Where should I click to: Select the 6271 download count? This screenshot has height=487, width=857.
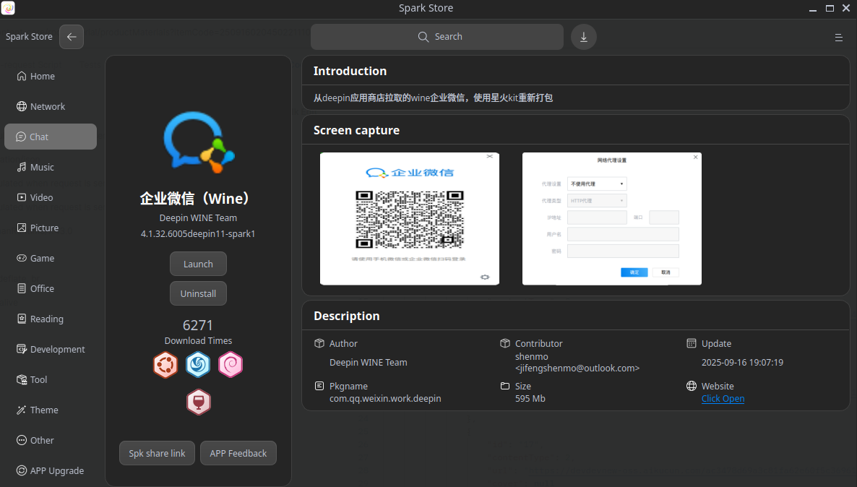pyautogui.click(x=198, y=325)
